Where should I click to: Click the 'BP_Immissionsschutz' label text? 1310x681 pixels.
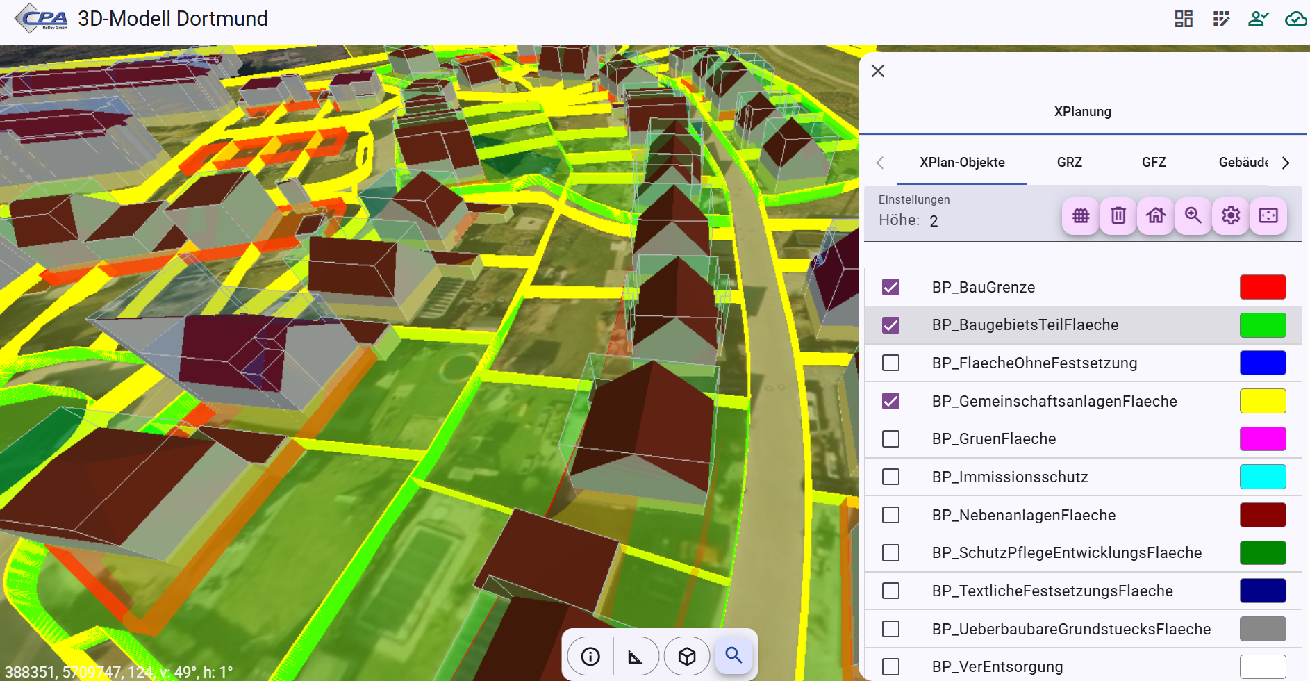[1010, 477]
